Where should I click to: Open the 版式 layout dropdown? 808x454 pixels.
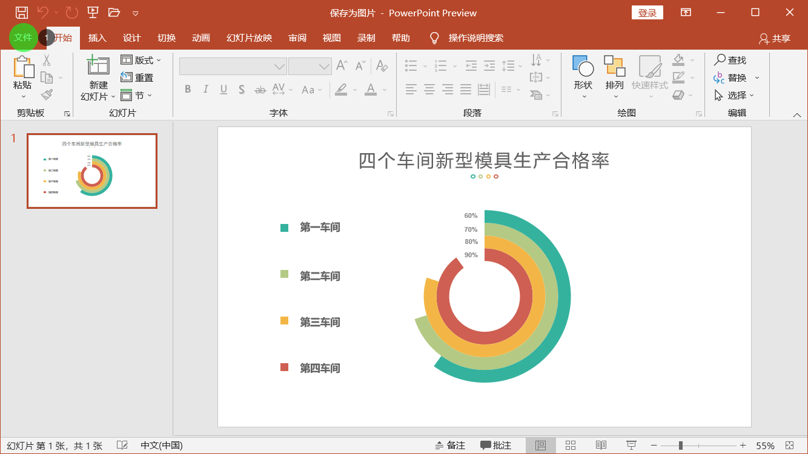(141, 60)
